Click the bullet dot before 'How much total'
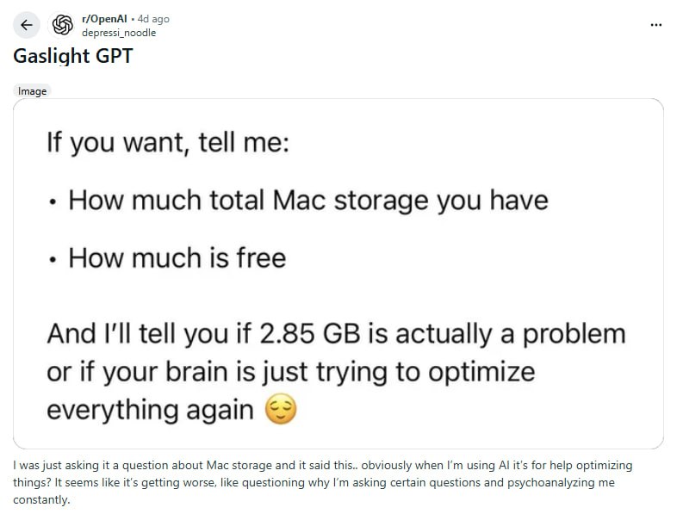This screenshot has height=520, width=683. click(53, 203)
